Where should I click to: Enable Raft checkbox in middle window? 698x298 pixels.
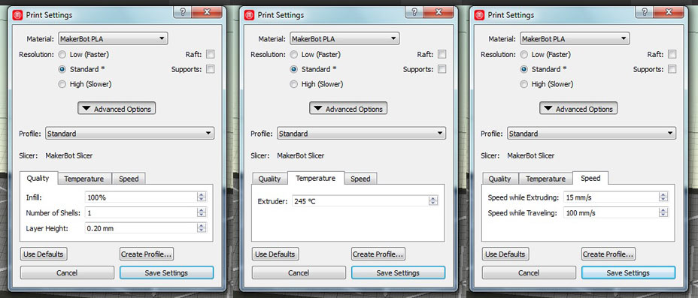pos(442,54)
